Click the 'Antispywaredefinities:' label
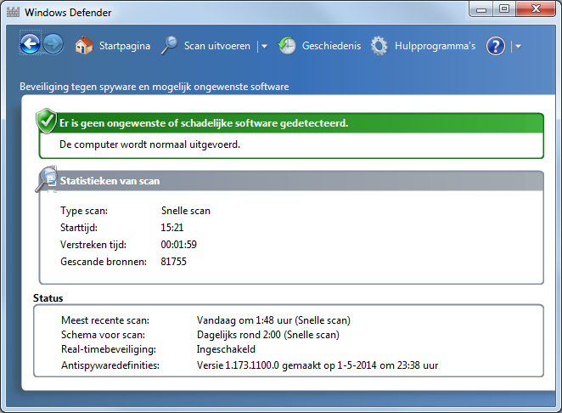Screen dimensions: 562x413 (x=110, y=365)
